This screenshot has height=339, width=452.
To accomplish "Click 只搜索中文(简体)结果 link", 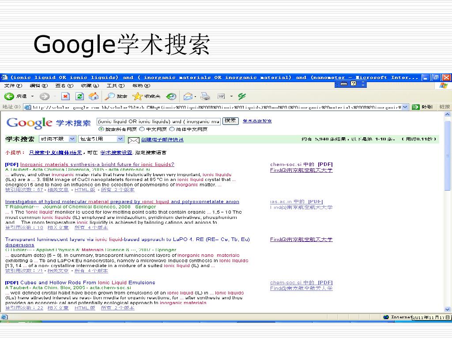I will tap(56, 152).
